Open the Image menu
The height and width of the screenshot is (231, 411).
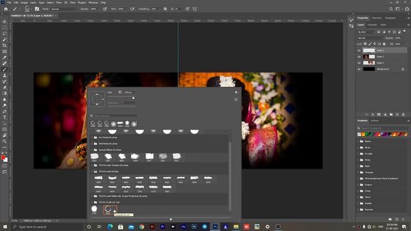coord(24,3)
